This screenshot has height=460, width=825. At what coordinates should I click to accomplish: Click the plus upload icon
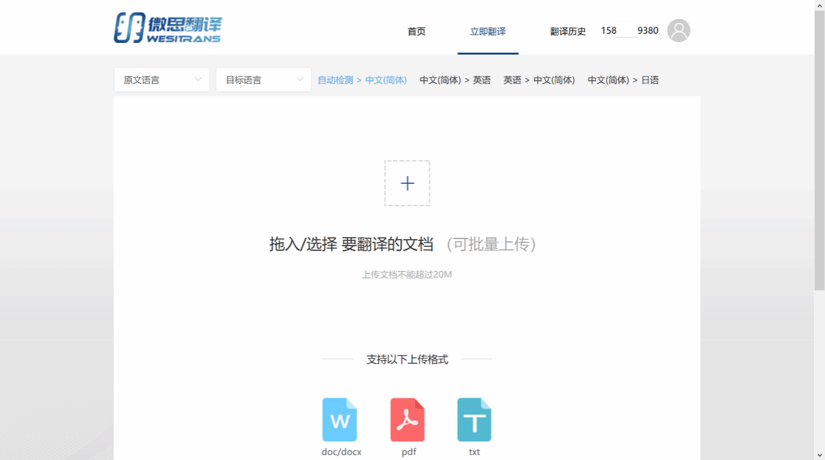[407, 183]
